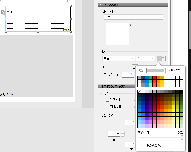Choose the transparent no-color swatch
191x152 pixels.
[139, 92]
